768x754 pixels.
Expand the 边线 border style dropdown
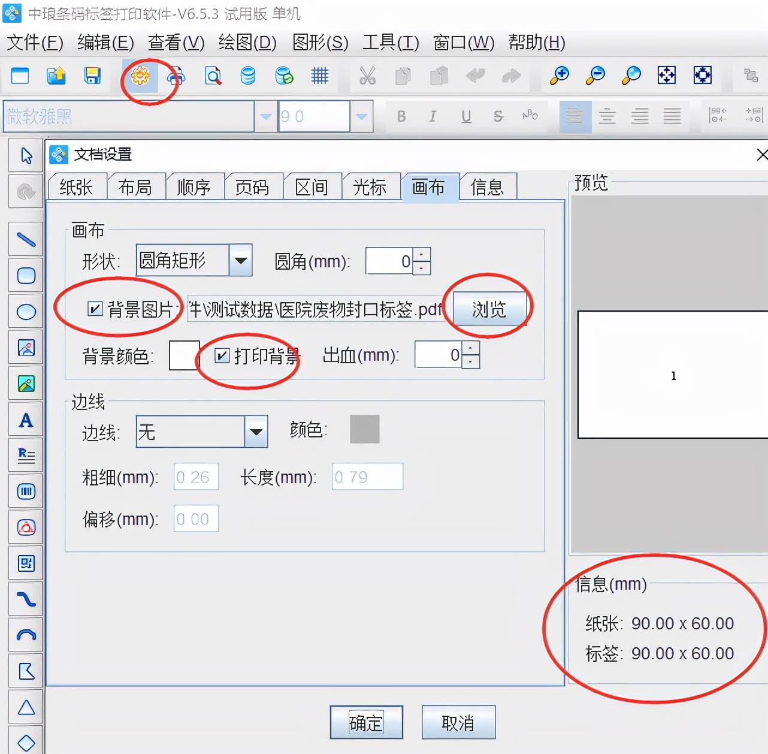pyautogui.click(x=256, y=432)
